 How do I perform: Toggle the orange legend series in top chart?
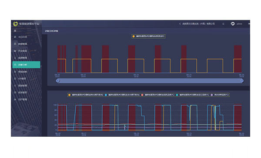pyautogui.click(x=134, y=36)
